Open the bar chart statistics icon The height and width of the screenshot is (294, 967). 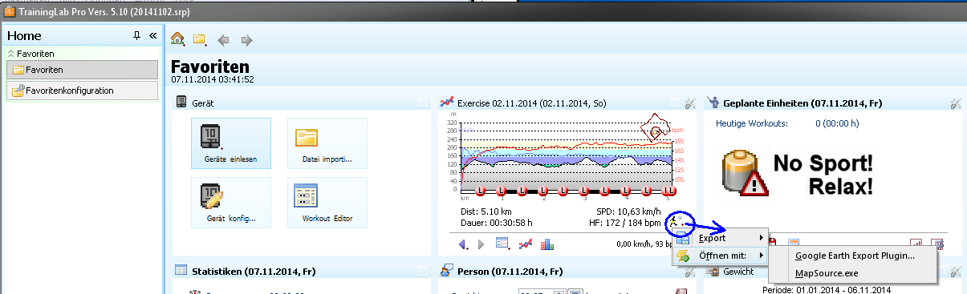[547, 244]
